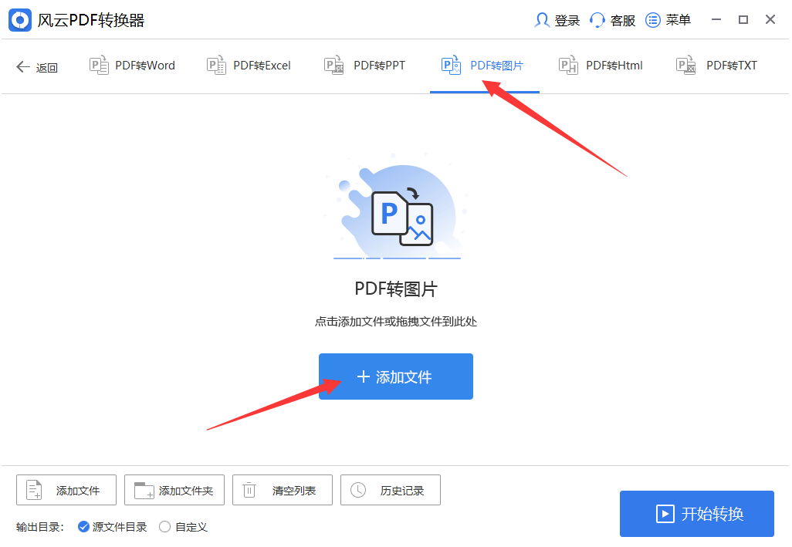The image size is (792, 547).
Task: Select the PDF转图片 tab
Action: [484, 66]
